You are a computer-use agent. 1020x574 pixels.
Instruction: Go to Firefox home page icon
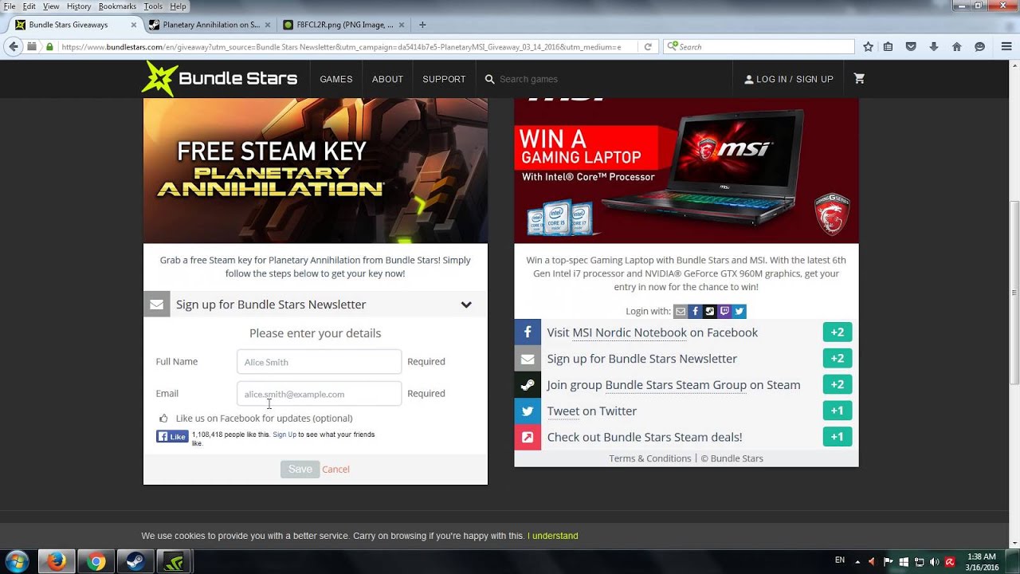click(956, 47)
